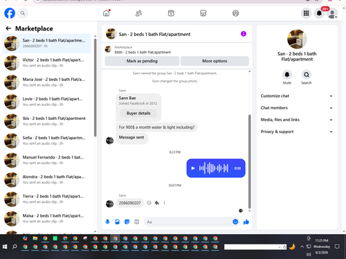Open the Facebook logo home link

[10, 13]
